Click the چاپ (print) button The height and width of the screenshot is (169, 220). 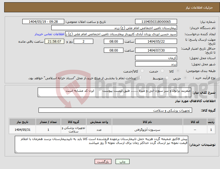click(x=122, y=161)
